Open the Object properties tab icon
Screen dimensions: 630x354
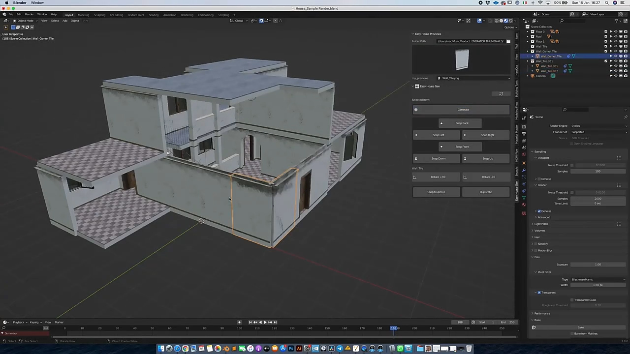[524, 163]
